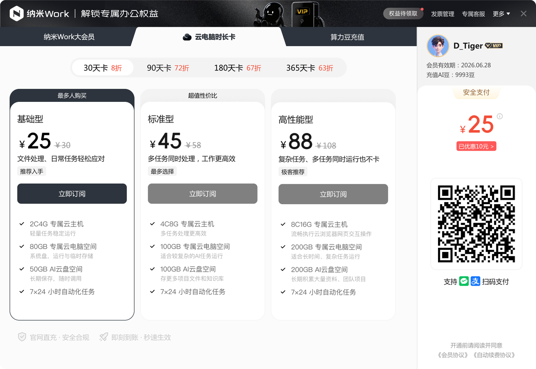Subscribe to the 基础型 plan
The width and height of the screenshot is (536, 369).
coord(72,194)
